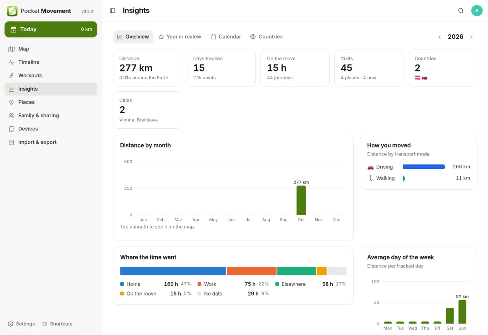
Task: Click the blue Home time segment
Action: [x=173, y=271]
